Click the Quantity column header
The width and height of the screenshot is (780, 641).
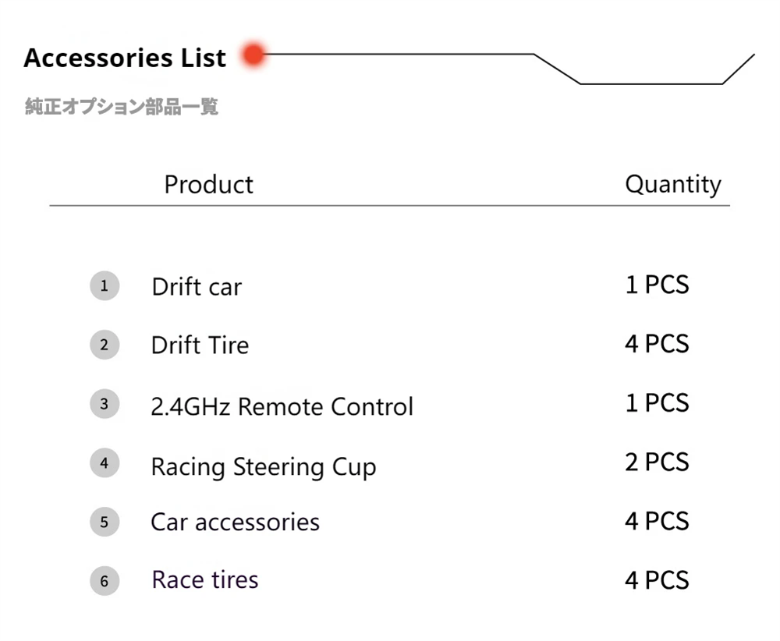[x=672, y=185]
